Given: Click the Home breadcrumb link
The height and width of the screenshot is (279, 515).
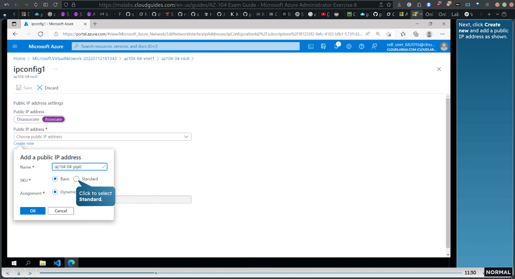Looking at the screenshot, I should coord(19,59).
